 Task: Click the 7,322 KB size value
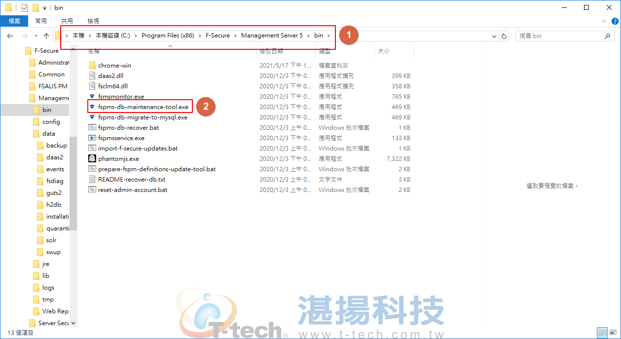pyautogui.click(x=398, y=158)
